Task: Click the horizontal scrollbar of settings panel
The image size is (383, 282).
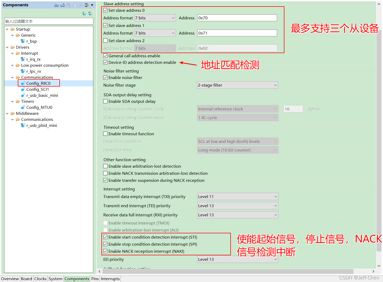Action: (227, 271)
